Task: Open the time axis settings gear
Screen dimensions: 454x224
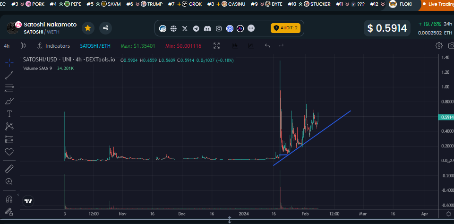Action: click(448, 214)
